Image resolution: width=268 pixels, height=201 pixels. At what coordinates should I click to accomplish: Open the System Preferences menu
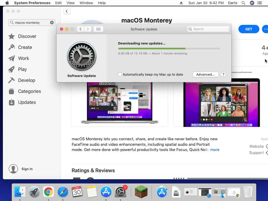pos(32,3)
